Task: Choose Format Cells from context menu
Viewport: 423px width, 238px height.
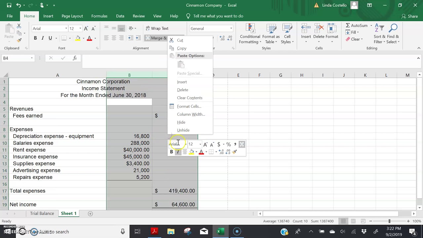Action: [x=189, y=106]
